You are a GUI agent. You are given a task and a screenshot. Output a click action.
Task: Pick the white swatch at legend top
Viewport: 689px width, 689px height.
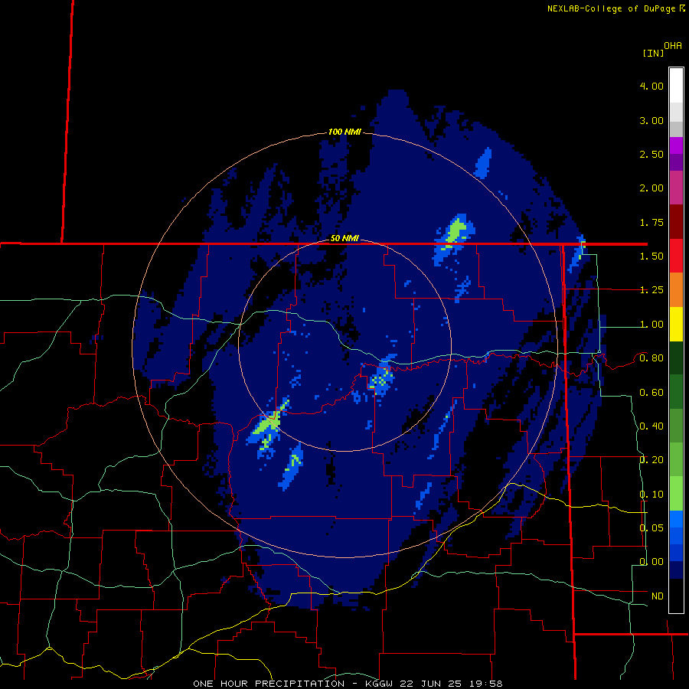(x=676, y=86)
